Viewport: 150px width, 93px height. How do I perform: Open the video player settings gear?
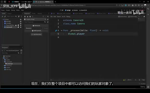click(x=148, y=87)
